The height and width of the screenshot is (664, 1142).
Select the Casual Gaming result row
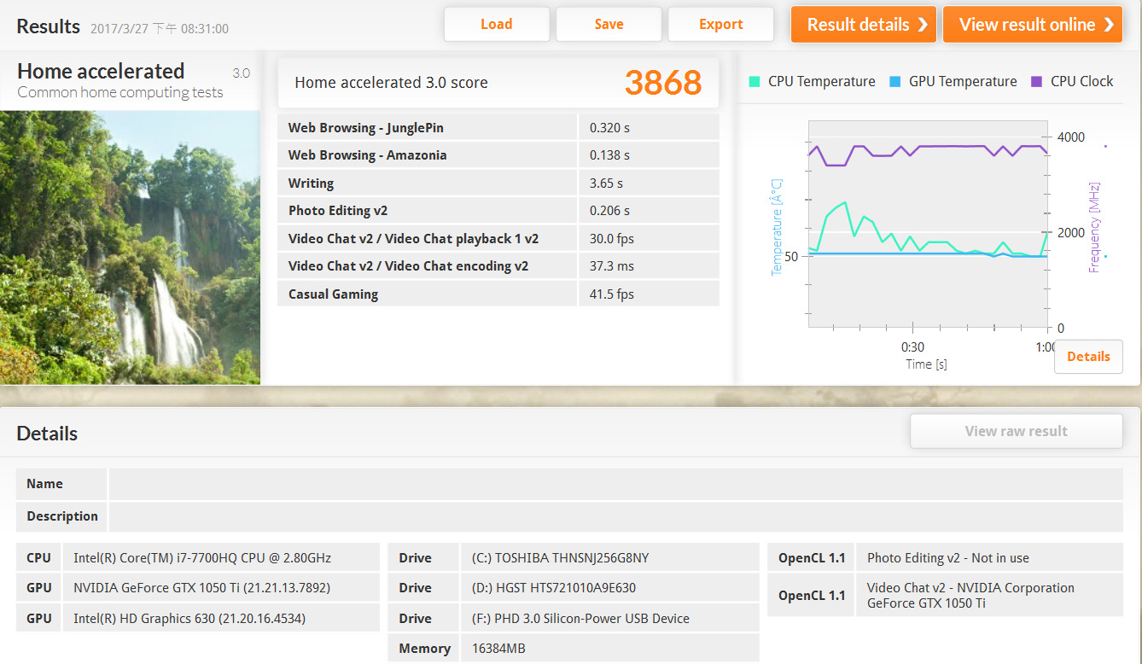498,294
